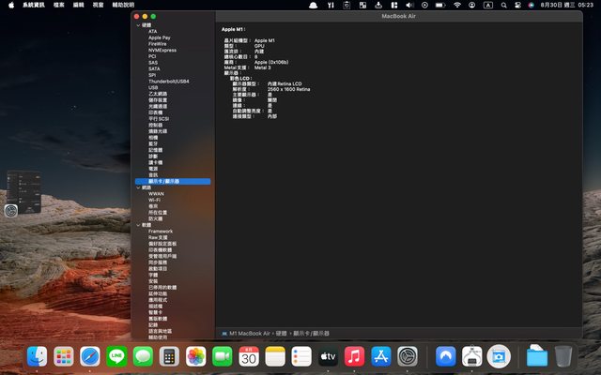Collapse the 網路 section in sidebar

(x=138, y=187)
